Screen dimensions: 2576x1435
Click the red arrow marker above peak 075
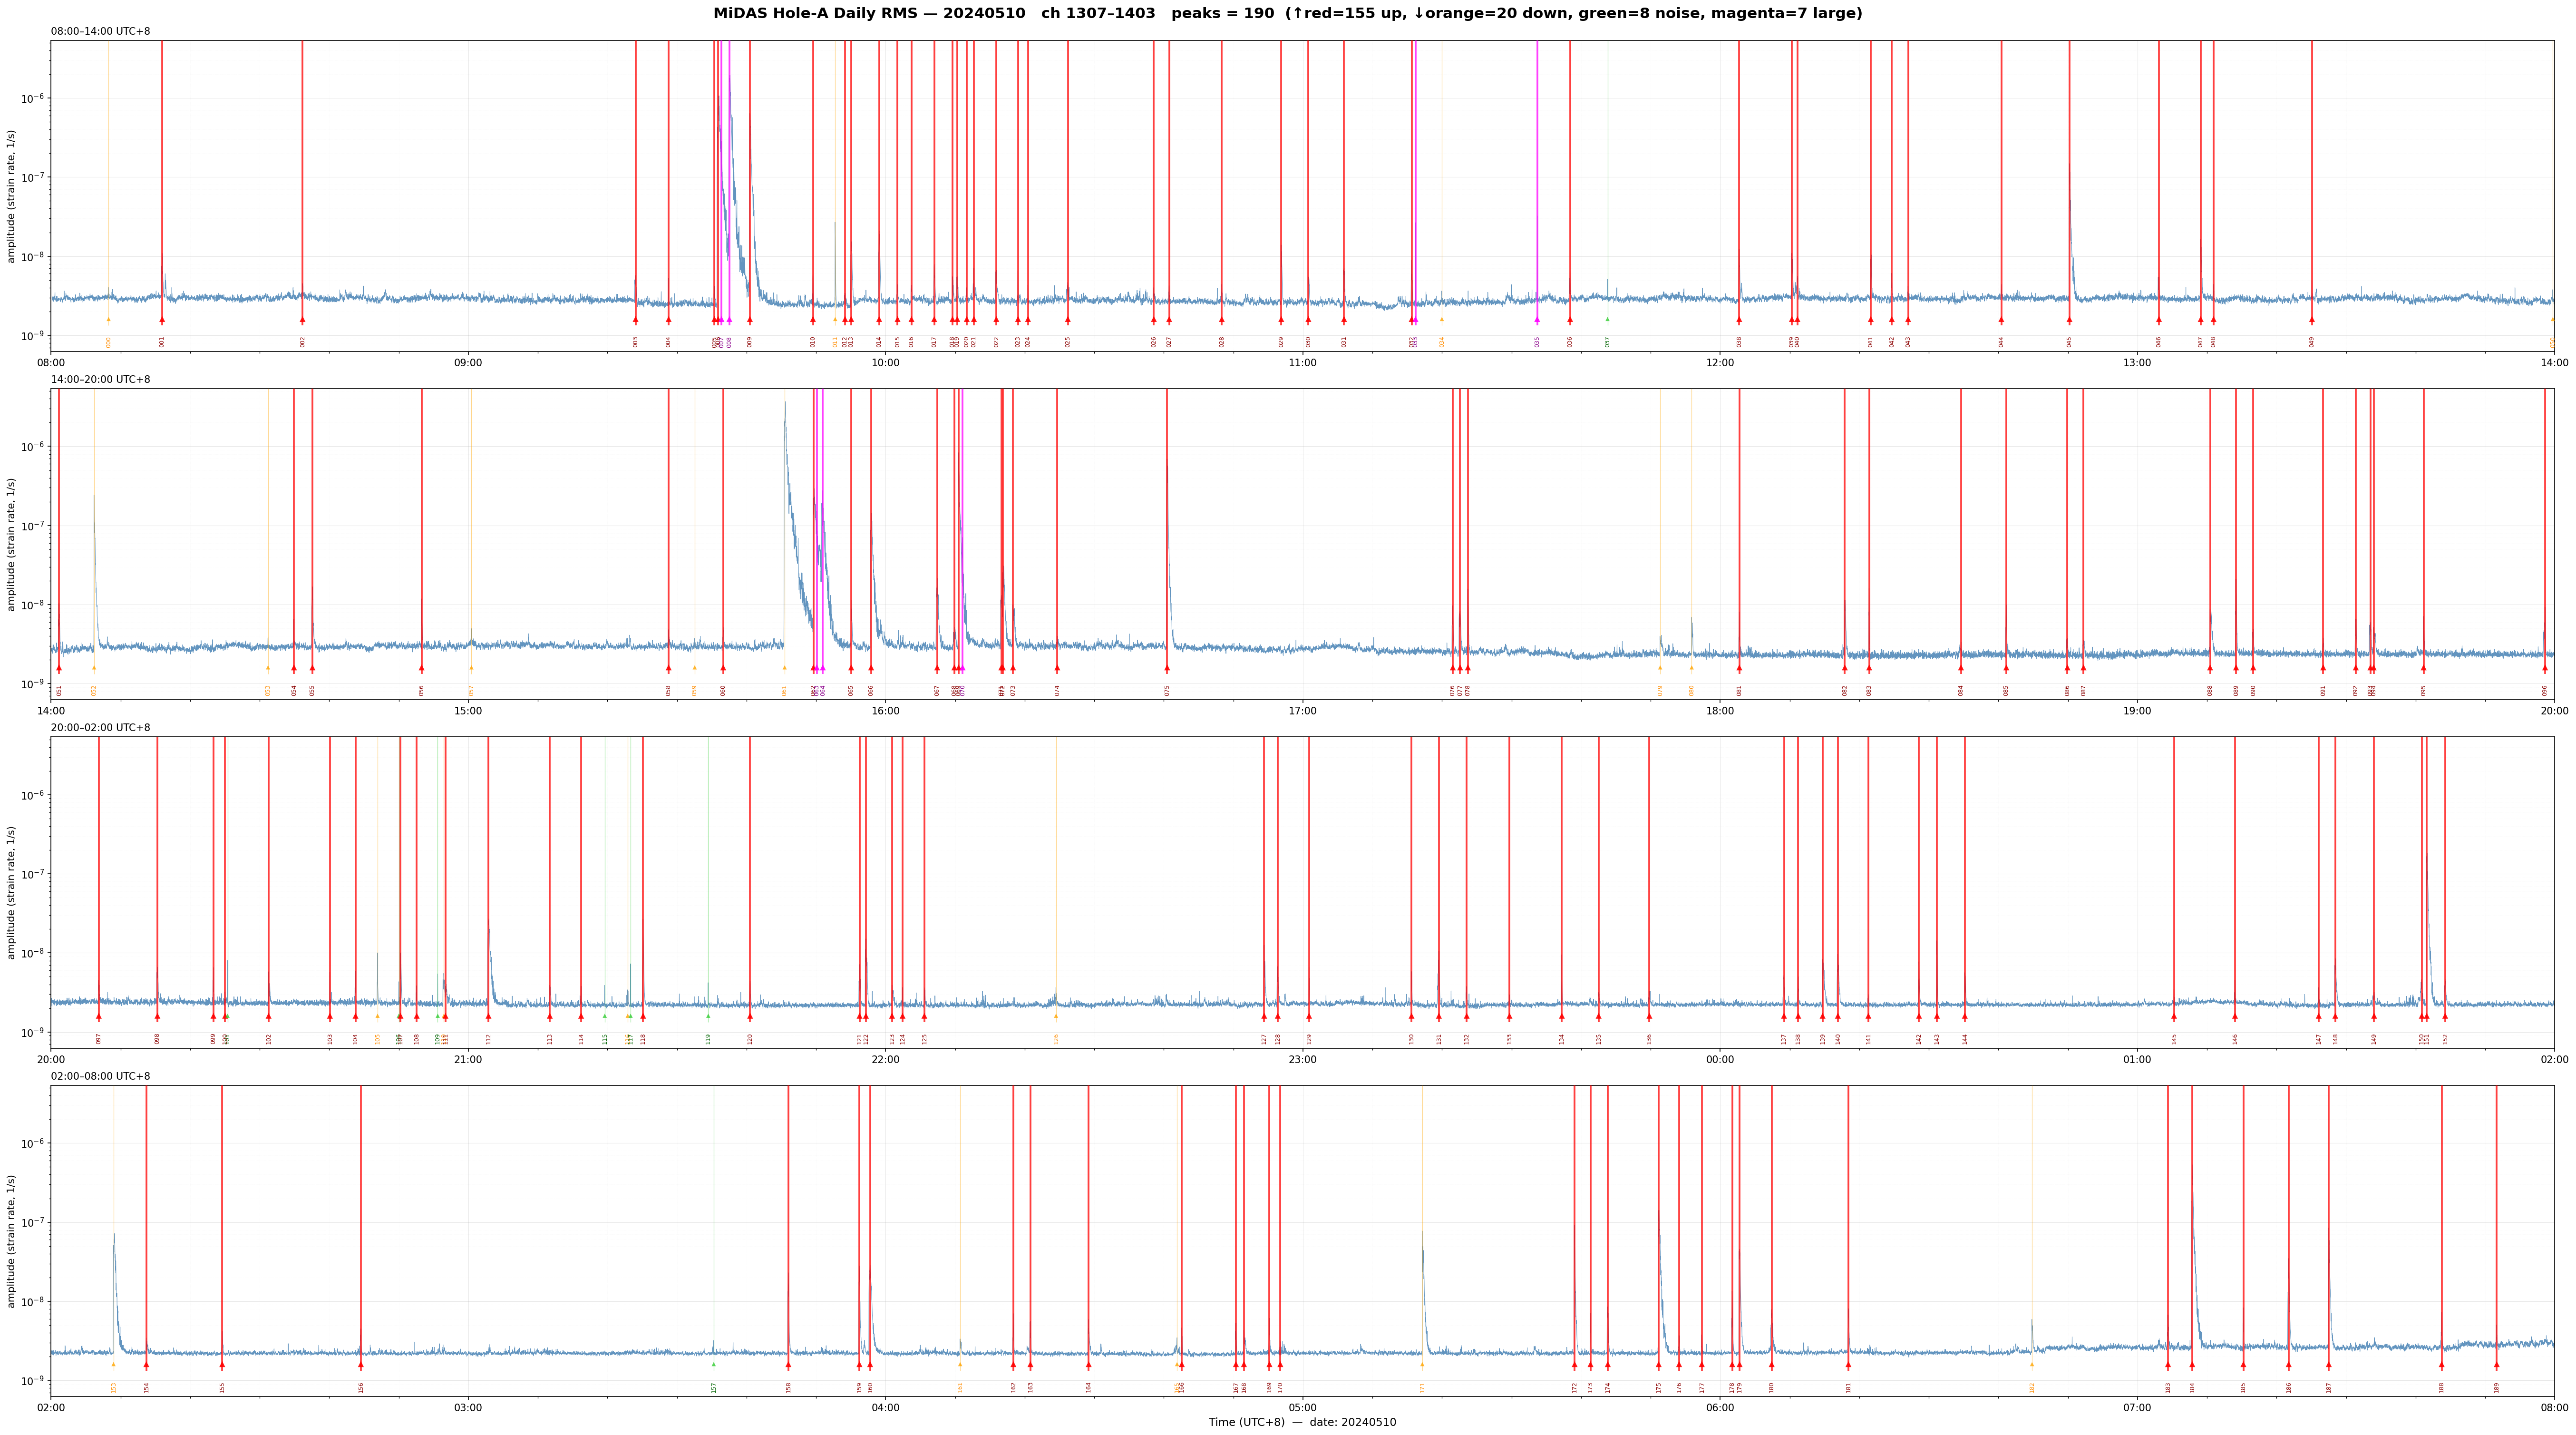coord(1167,668)
